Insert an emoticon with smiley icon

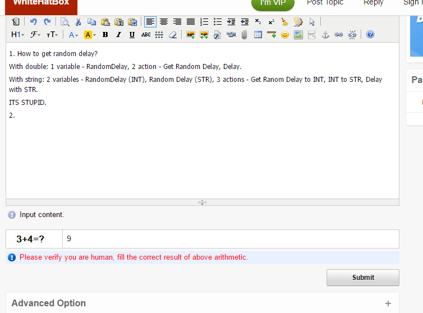click(285, 35)
